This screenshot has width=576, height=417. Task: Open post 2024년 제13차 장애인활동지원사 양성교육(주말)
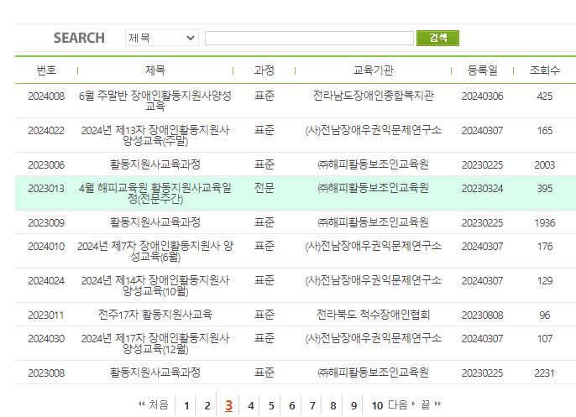pos(155,135)
